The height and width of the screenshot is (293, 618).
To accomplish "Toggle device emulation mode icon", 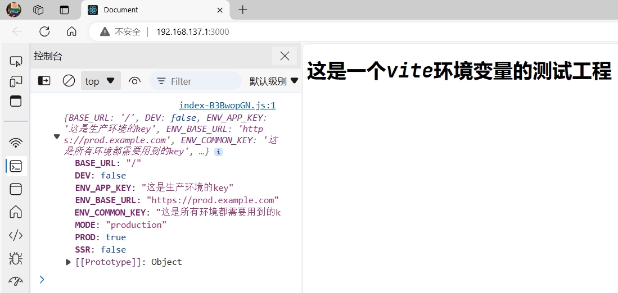I will pos(16,81).
